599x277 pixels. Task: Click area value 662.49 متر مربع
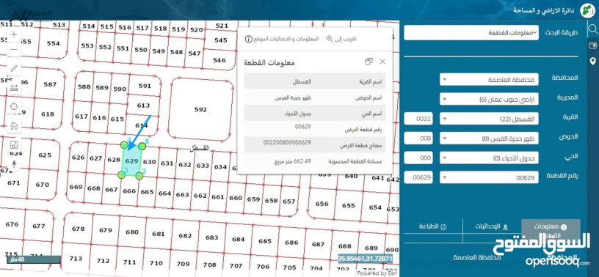[x=293, y=161]
